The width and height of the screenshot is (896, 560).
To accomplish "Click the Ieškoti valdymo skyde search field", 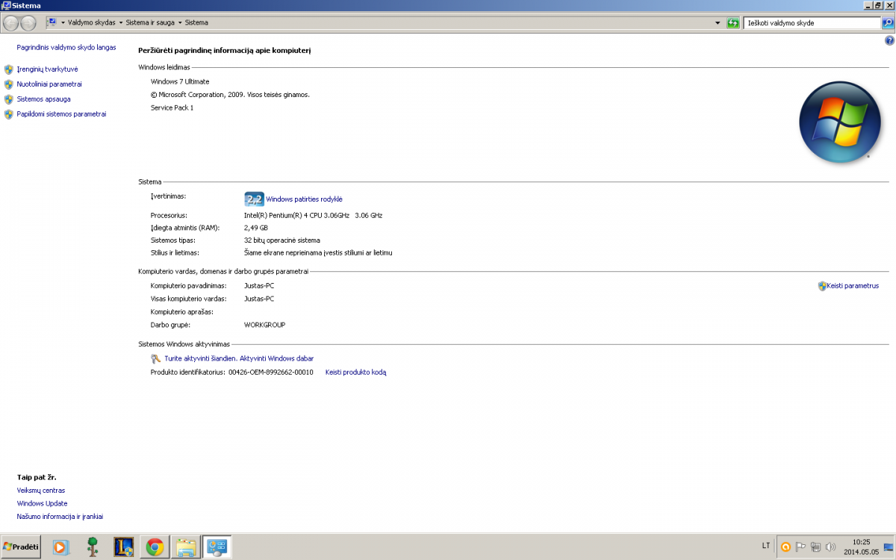I will coord(812,23).
